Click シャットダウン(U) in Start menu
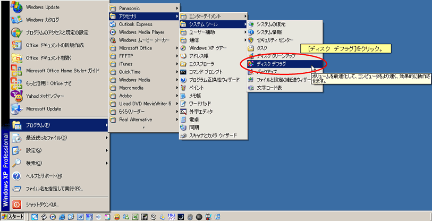 (59, 205)
